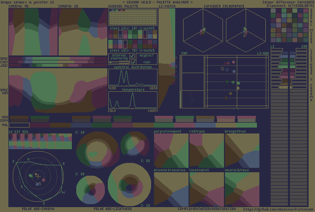Click the 12 BIT RGB colour strip
The width and height of the screenshot is (315, 212).
(x=40, y=141)
